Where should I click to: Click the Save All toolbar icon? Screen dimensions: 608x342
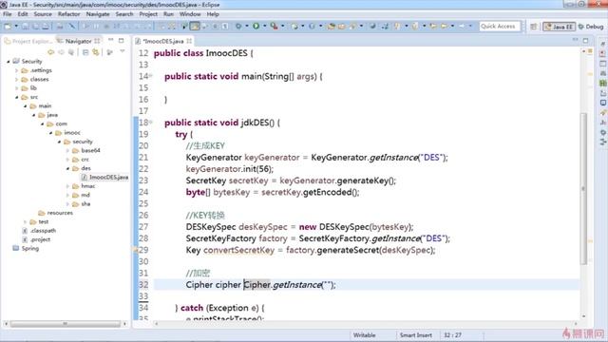click(x=35, y=26)
